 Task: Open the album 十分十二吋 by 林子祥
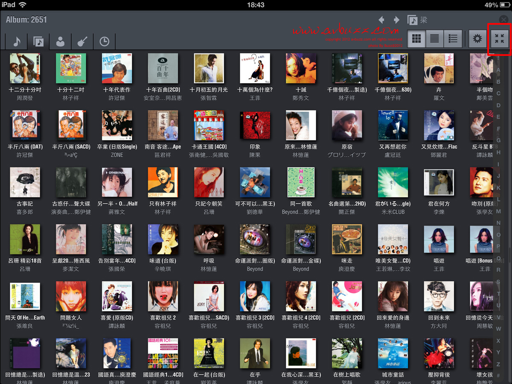[71, 68]
